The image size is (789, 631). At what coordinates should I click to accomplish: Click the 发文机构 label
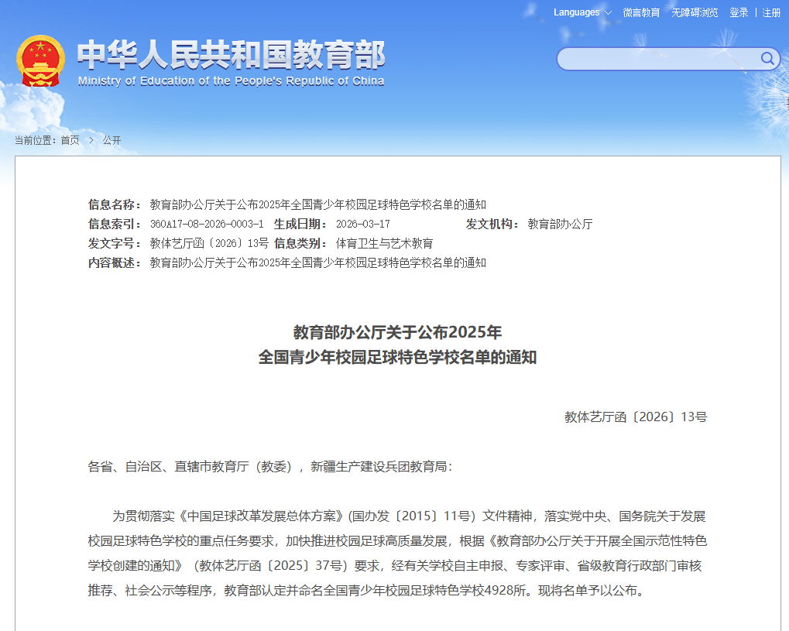point(492,224)
